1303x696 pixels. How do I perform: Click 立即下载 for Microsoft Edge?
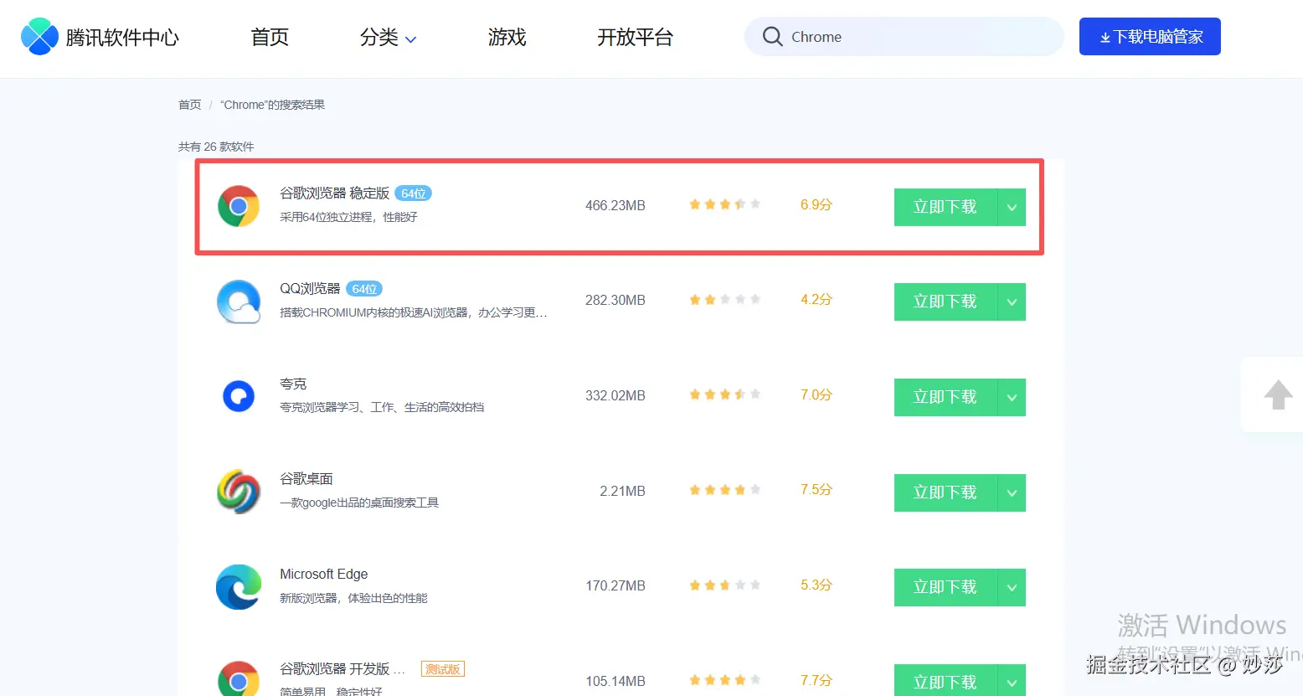pyautogui.click(x=945, y=587)
